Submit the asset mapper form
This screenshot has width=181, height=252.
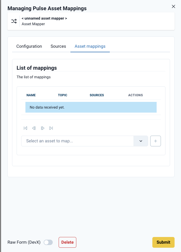click(163, 242)
